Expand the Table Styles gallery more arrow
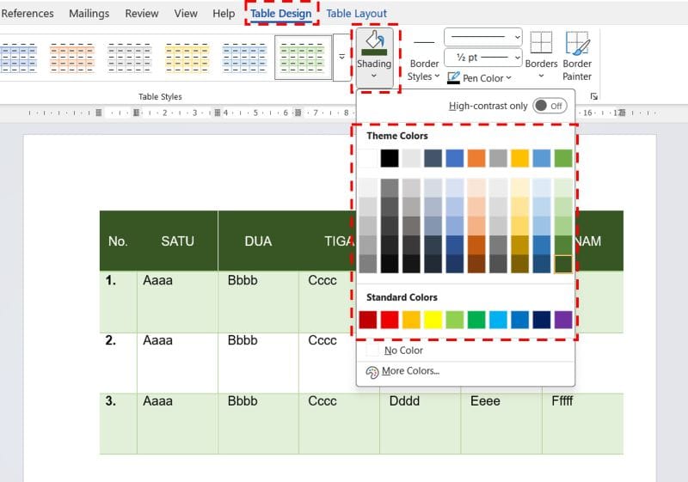688x482 pixels. coord(341,58)
